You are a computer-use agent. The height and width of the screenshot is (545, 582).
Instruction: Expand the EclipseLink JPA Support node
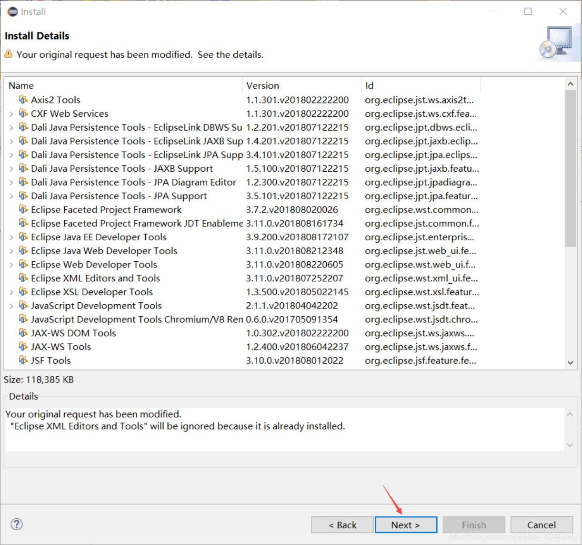(11, 155)
